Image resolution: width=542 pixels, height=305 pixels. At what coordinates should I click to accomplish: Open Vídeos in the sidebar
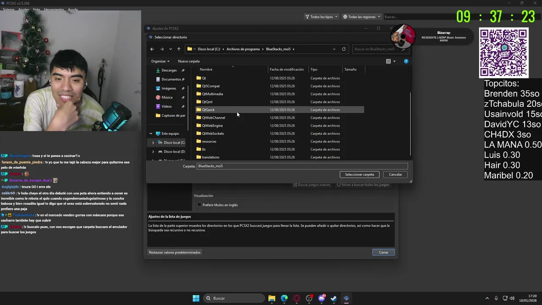click(x=166, y=106)
